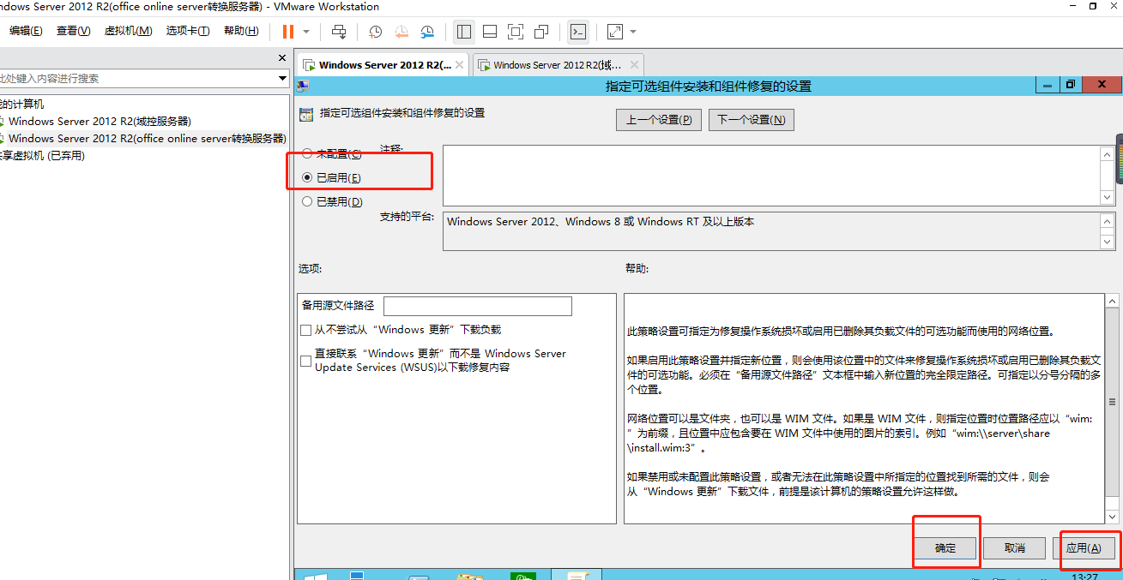The image size is (1123, 580).
Task: Click the 下一个设置(N) button
Action: pos(752,120)
